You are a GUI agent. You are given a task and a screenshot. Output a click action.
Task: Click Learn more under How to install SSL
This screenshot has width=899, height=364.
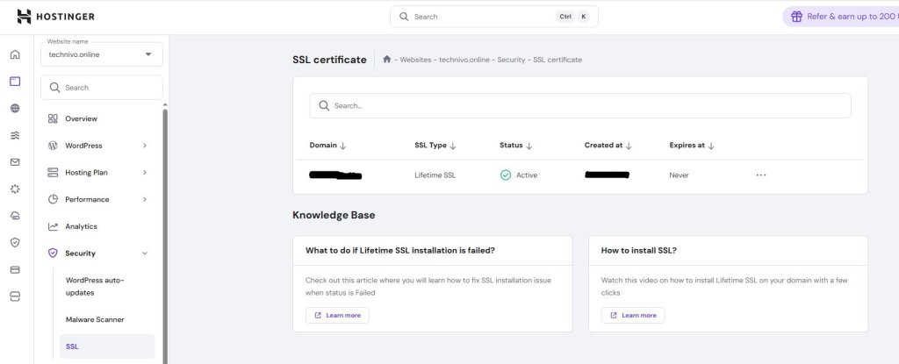(x=633, y=315)
